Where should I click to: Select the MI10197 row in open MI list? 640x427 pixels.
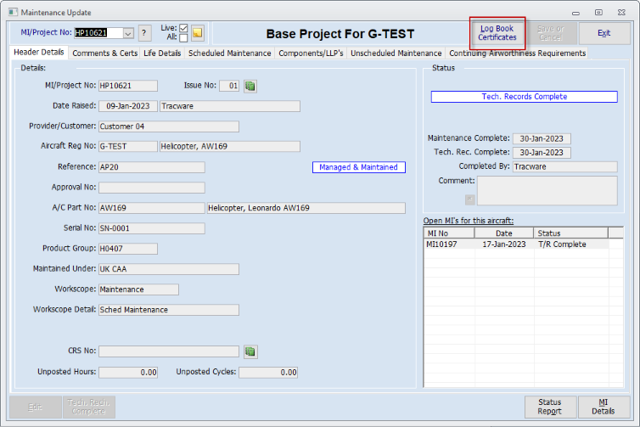(x=516, y=244)
